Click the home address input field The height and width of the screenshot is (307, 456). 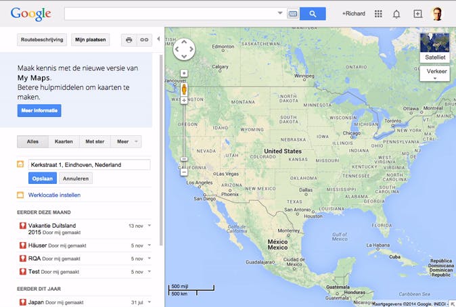(89, 164)
